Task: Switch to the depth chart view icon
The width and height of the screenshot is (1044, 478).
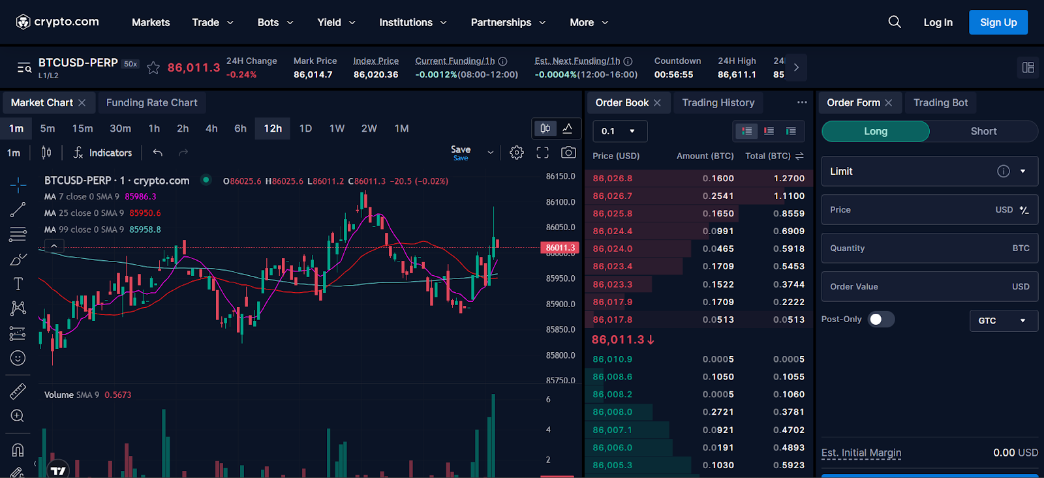Action: point(568,128)
